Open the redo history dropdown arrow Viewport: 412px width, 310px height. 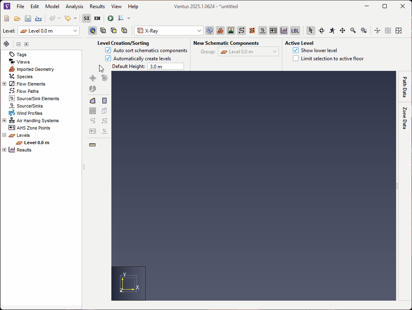click(x=75, y=18)
